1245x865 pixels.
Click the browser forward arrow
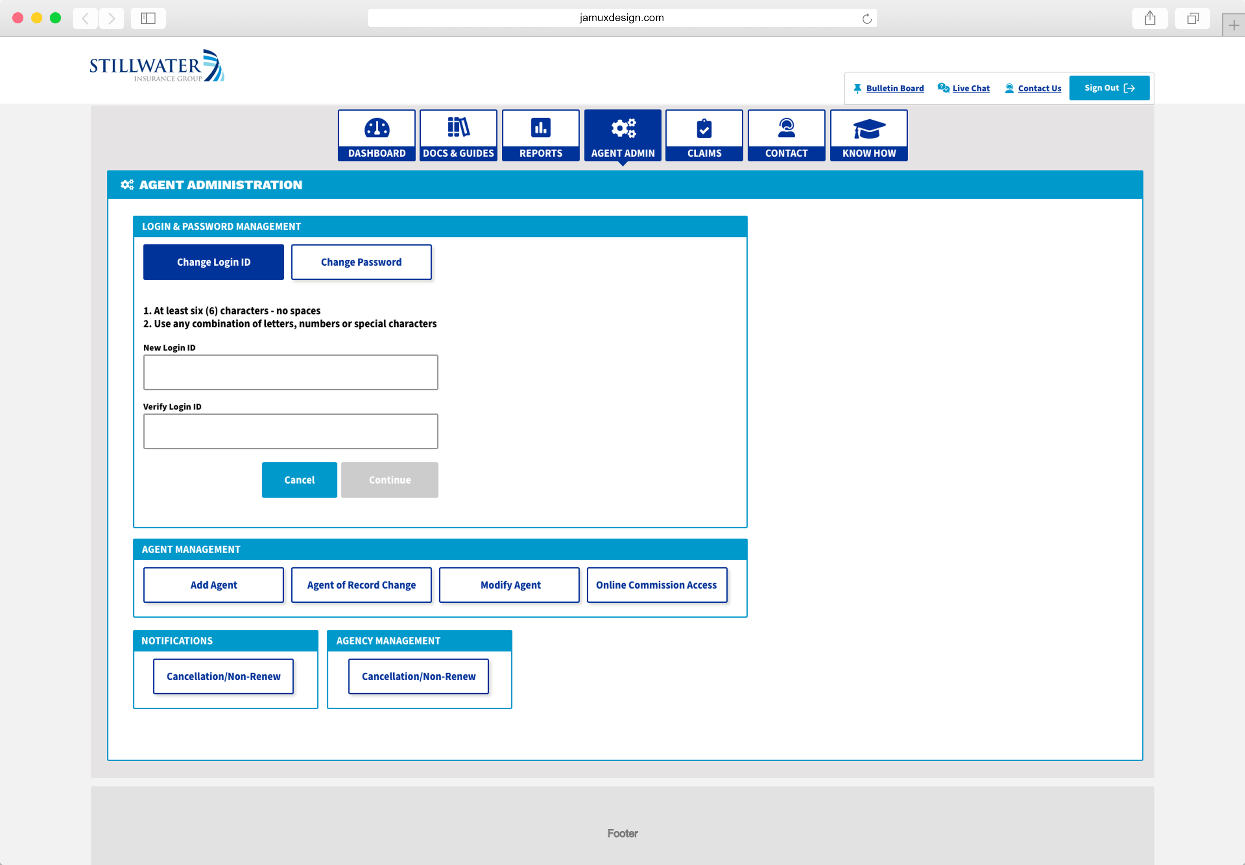(111, 19)
